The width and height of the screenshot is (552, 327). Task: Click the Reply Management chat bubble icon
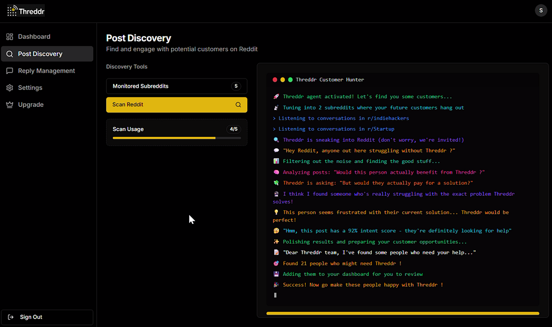[x=9, y=71]
